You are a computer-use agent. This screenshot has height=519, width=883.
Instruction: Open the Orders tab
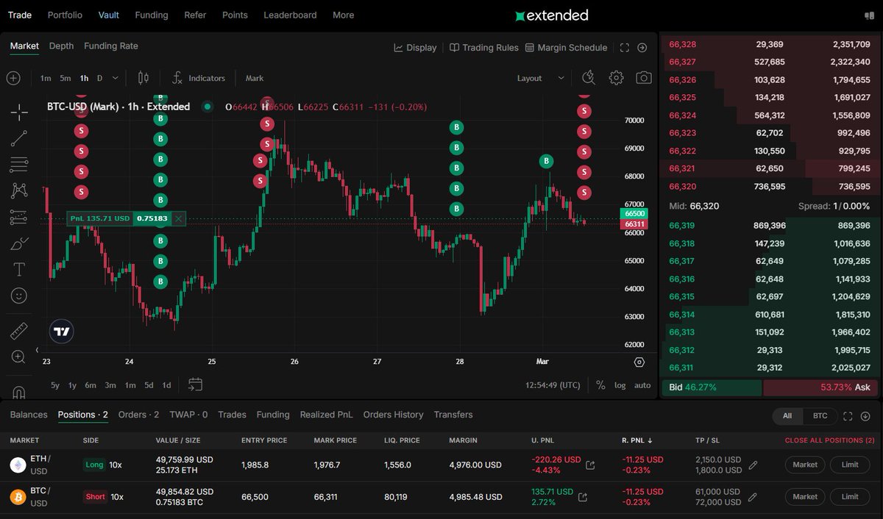pyautogui.click(x=138, y=415)
